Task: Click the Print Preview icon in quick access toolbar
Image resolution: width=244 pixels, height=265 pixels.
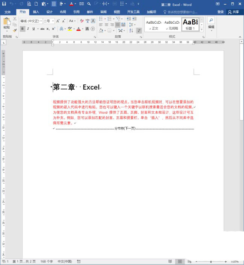Action: coord(29,4)
